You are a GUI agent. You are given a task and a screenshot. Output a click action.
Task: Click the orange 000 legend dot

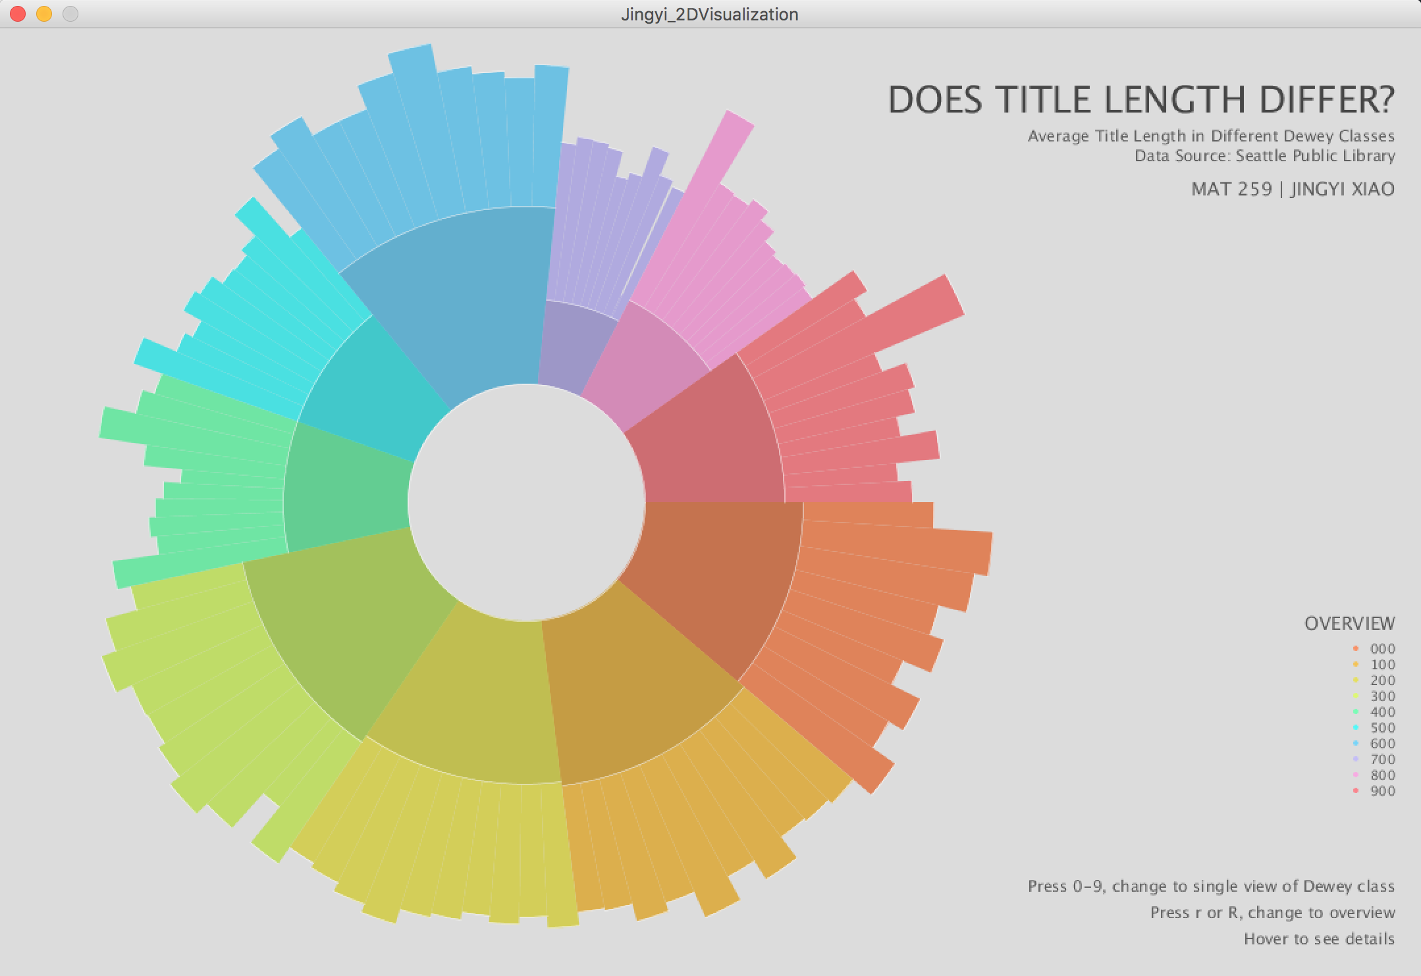(1356, 649)
